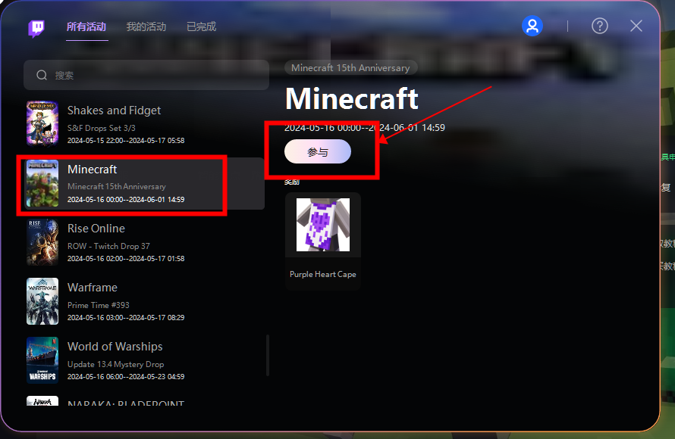Click the S&F Drops Set 3/3 subtitle

pos(101,128)
